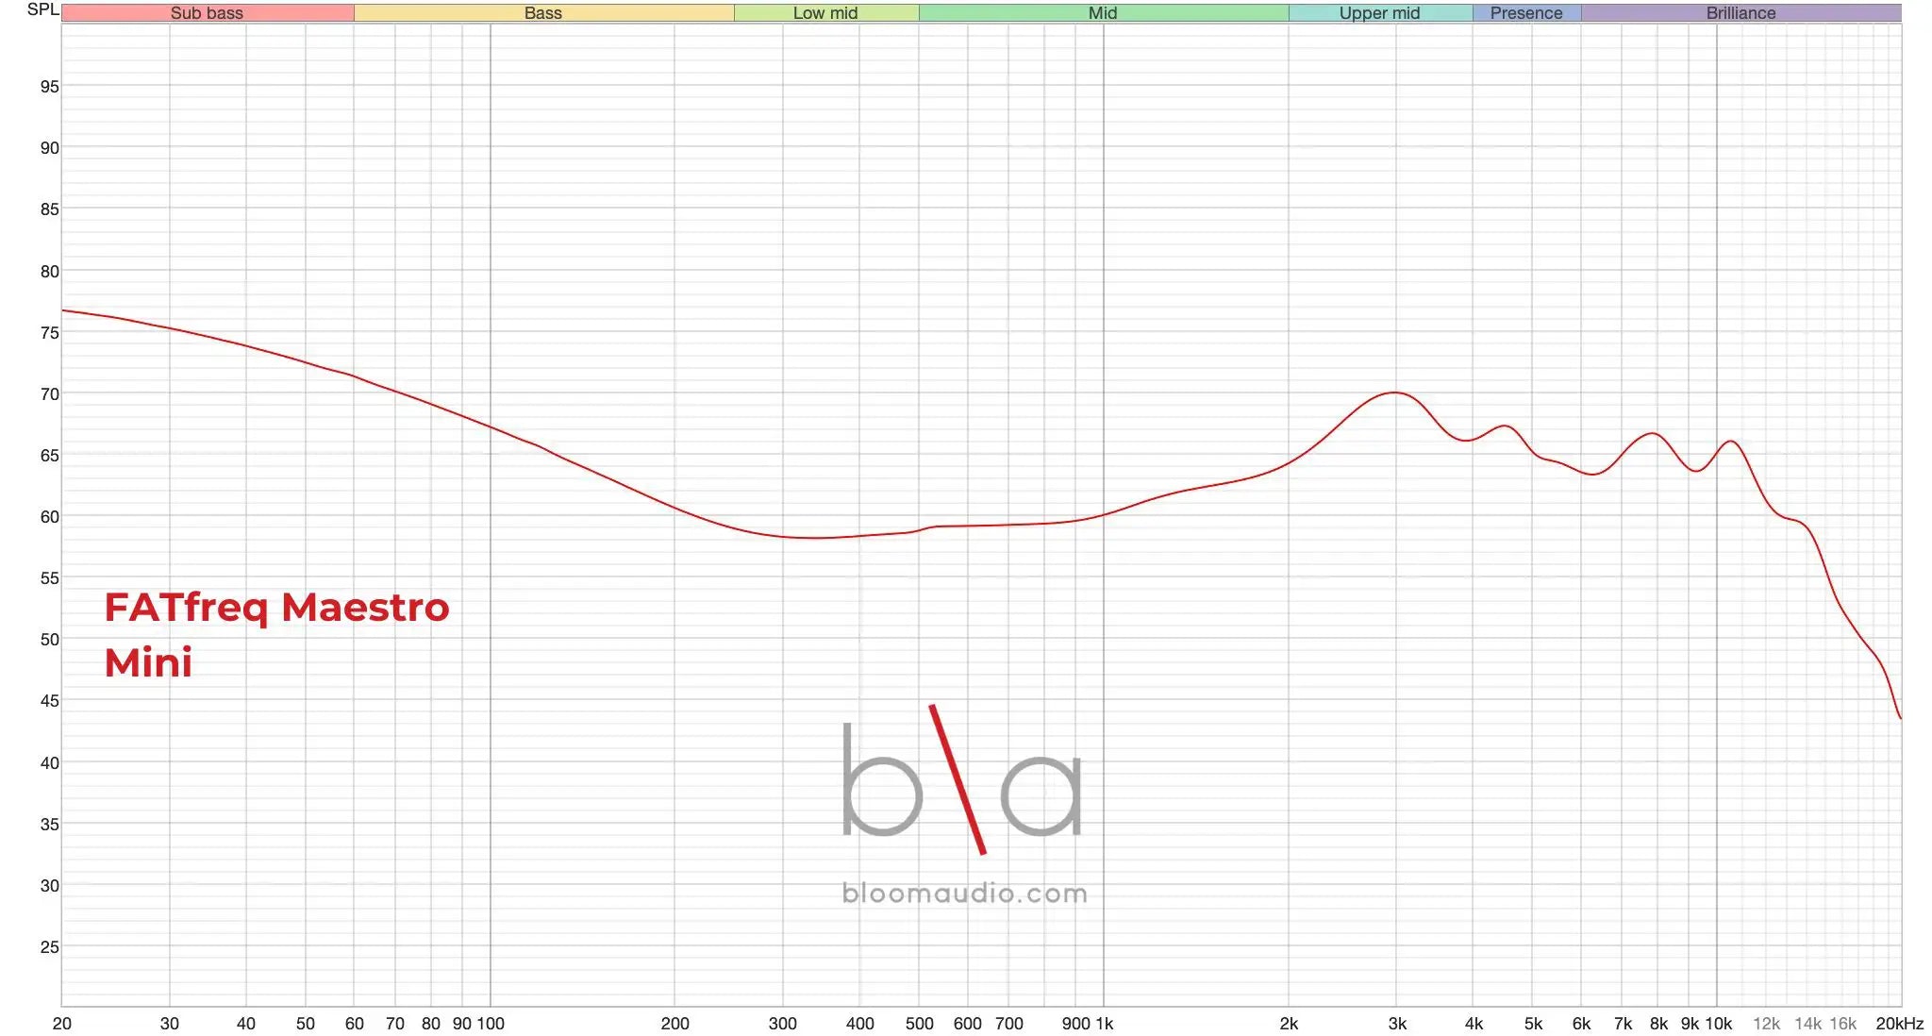Select the Brilliance band header
The height and width of the screenshot is (1036, 1932).
[1740, 13]
